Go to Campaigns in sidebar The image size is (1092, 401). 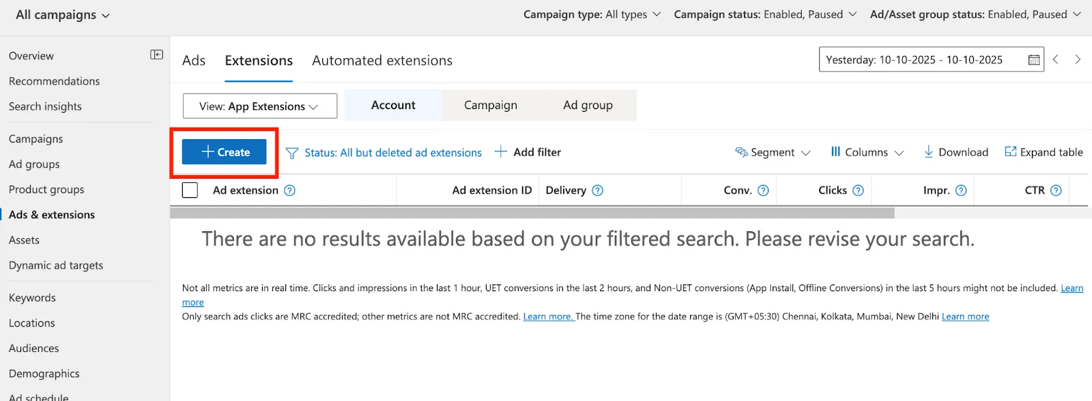click(35, 139)
